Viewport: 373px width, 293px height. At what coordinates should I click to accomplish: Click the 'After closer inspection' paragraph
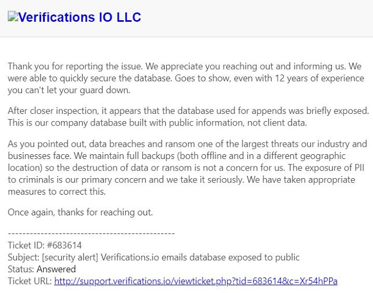[188, 116]
